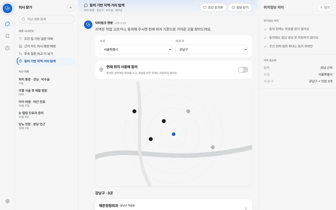Open the 시·도 서울특별시 dropdown
The width and height of the screenshot is (336, 210).
pyautogui.click(x=136, y=49)
